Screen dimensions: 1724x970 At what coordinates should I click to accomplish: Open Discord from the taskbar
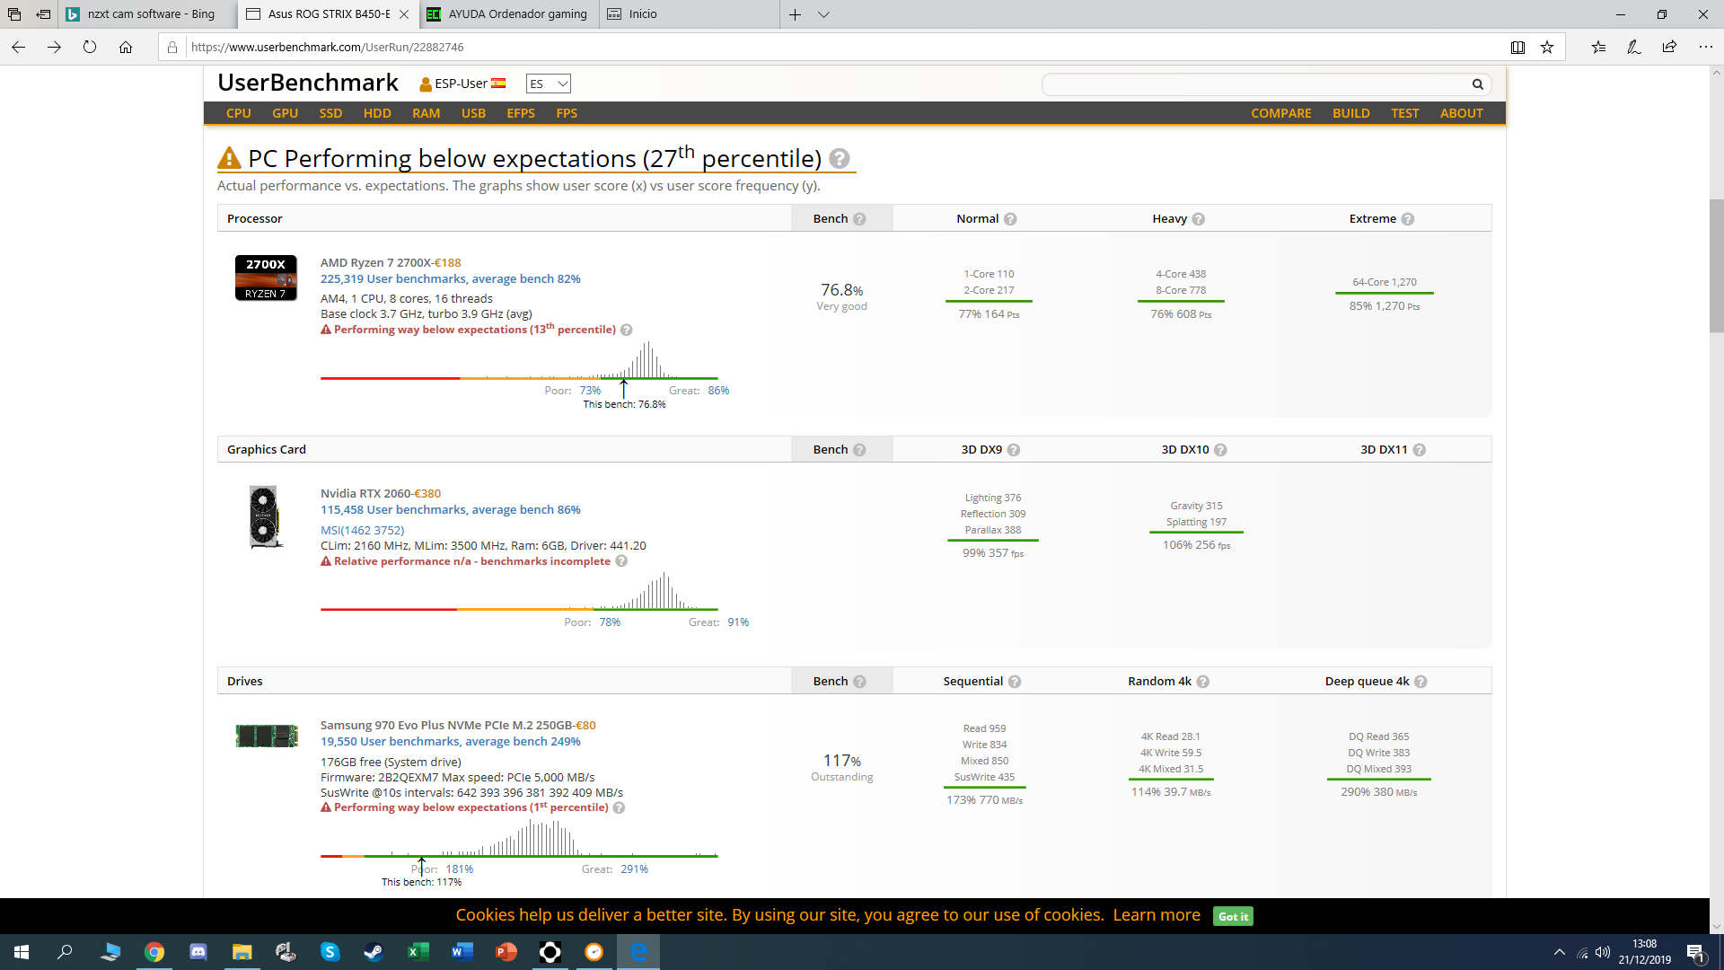198,952
